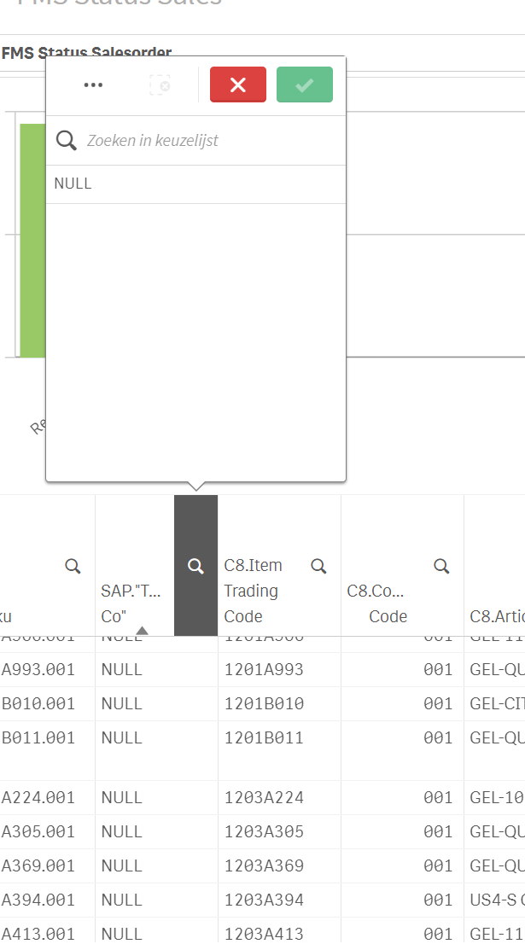525x944 pixels.
Task: Click the SAP."T... Co" column header
Action: [x=130, y=603]
